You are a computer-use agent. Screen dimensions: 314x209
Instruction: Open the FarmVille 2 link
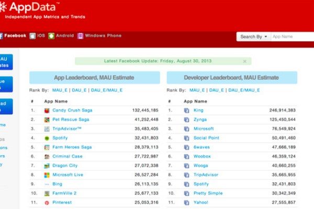(64, 193)
